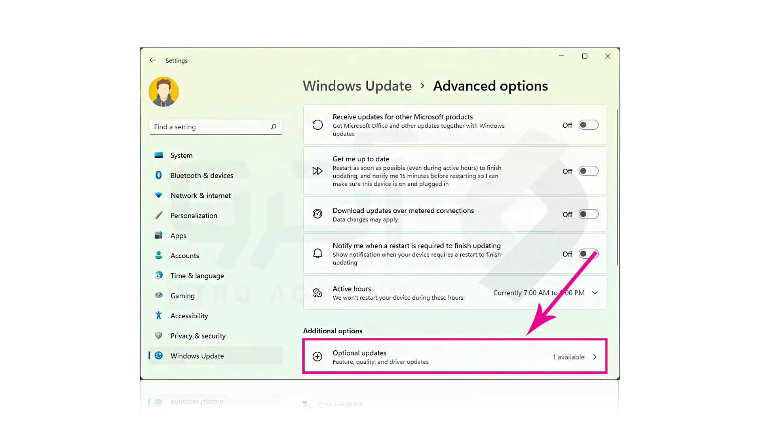The width and height of the screenshot is (760, 427).
Task: Click the search magnifier icon
Action: 274,127
